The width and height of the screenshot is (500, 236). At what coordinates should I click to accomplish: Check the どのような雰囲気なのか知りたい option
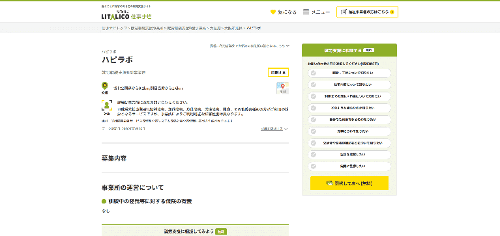(349, 108)
